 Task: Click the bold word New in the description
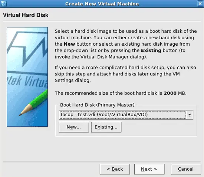tap(69, 44)
